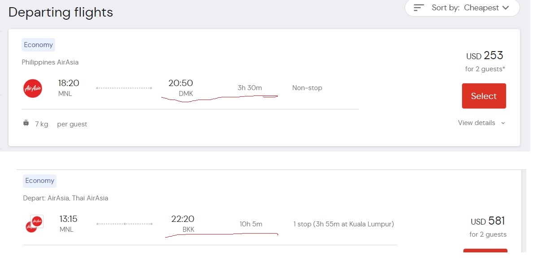Select the USD 253 flight
This screenshot has height=273, width=559.
coord(484,96)
